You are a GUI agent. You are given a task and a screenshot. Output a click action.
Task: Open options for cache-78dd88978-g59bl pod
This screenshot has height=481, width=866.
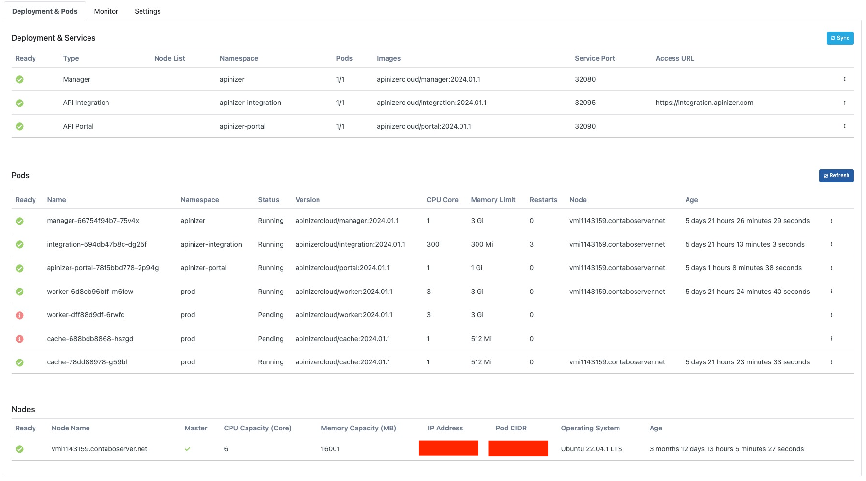pyautogui.click(x=831, y=362)
